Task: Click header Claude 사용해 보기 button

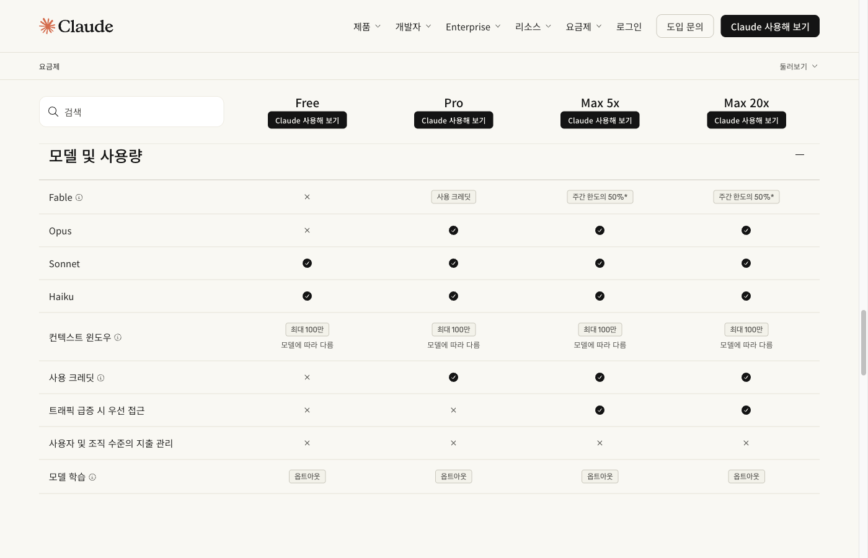Action: pos(770,26)
